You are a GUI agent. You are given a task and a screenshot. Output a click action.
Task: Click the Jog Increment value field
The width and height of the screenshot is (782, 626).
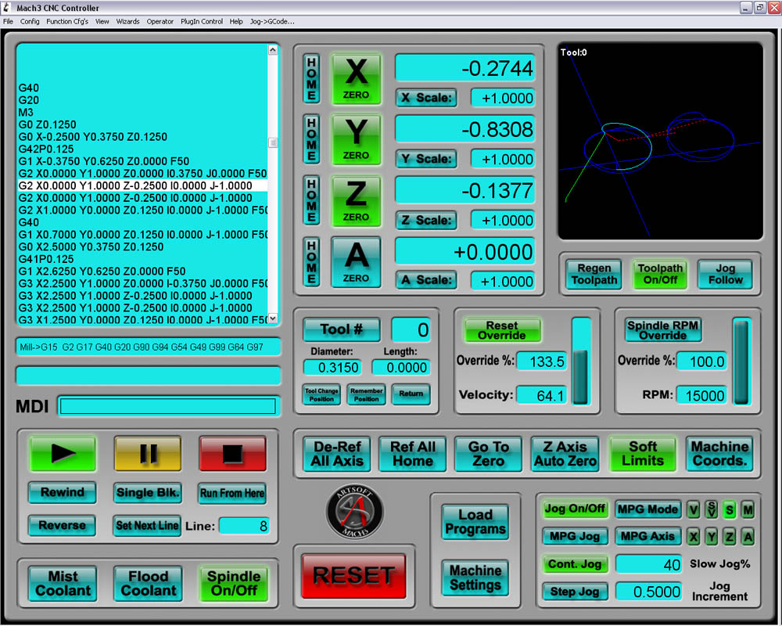click(x=648, y=592)
